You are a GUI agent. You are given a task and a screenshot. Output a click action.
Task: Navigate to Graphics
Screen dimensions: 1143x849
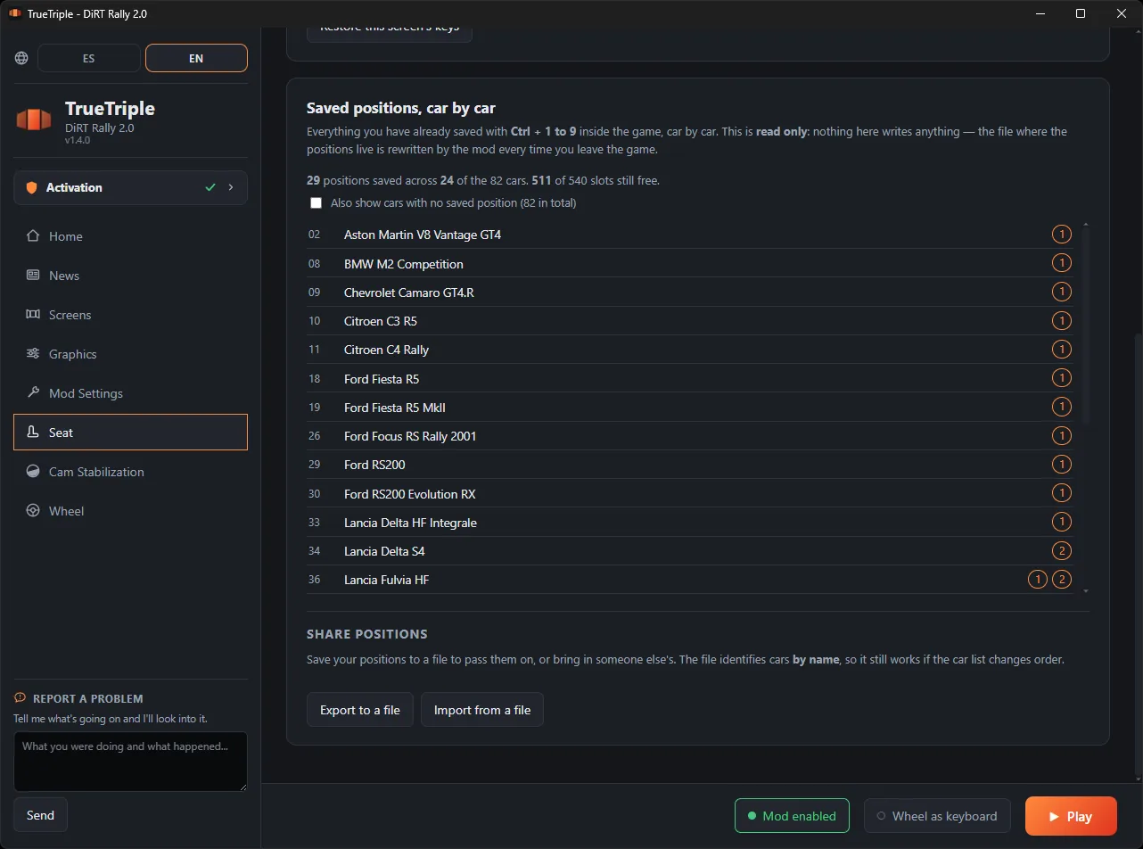pos(130,354)
